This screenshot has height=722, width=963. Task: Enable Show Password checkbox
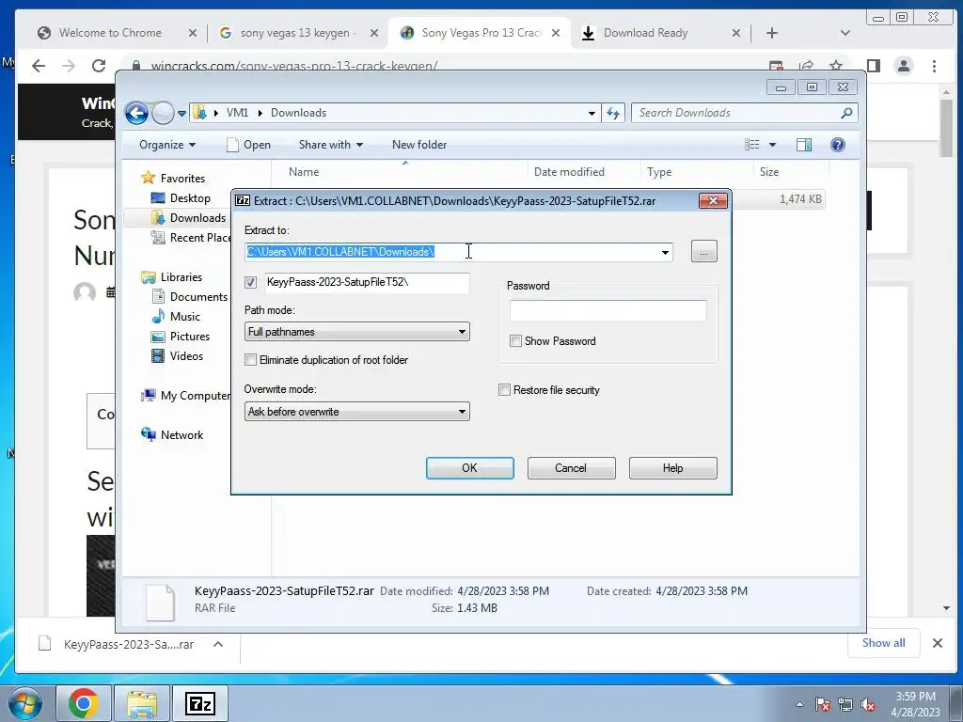pyautogui.click(x=516, y=340)
